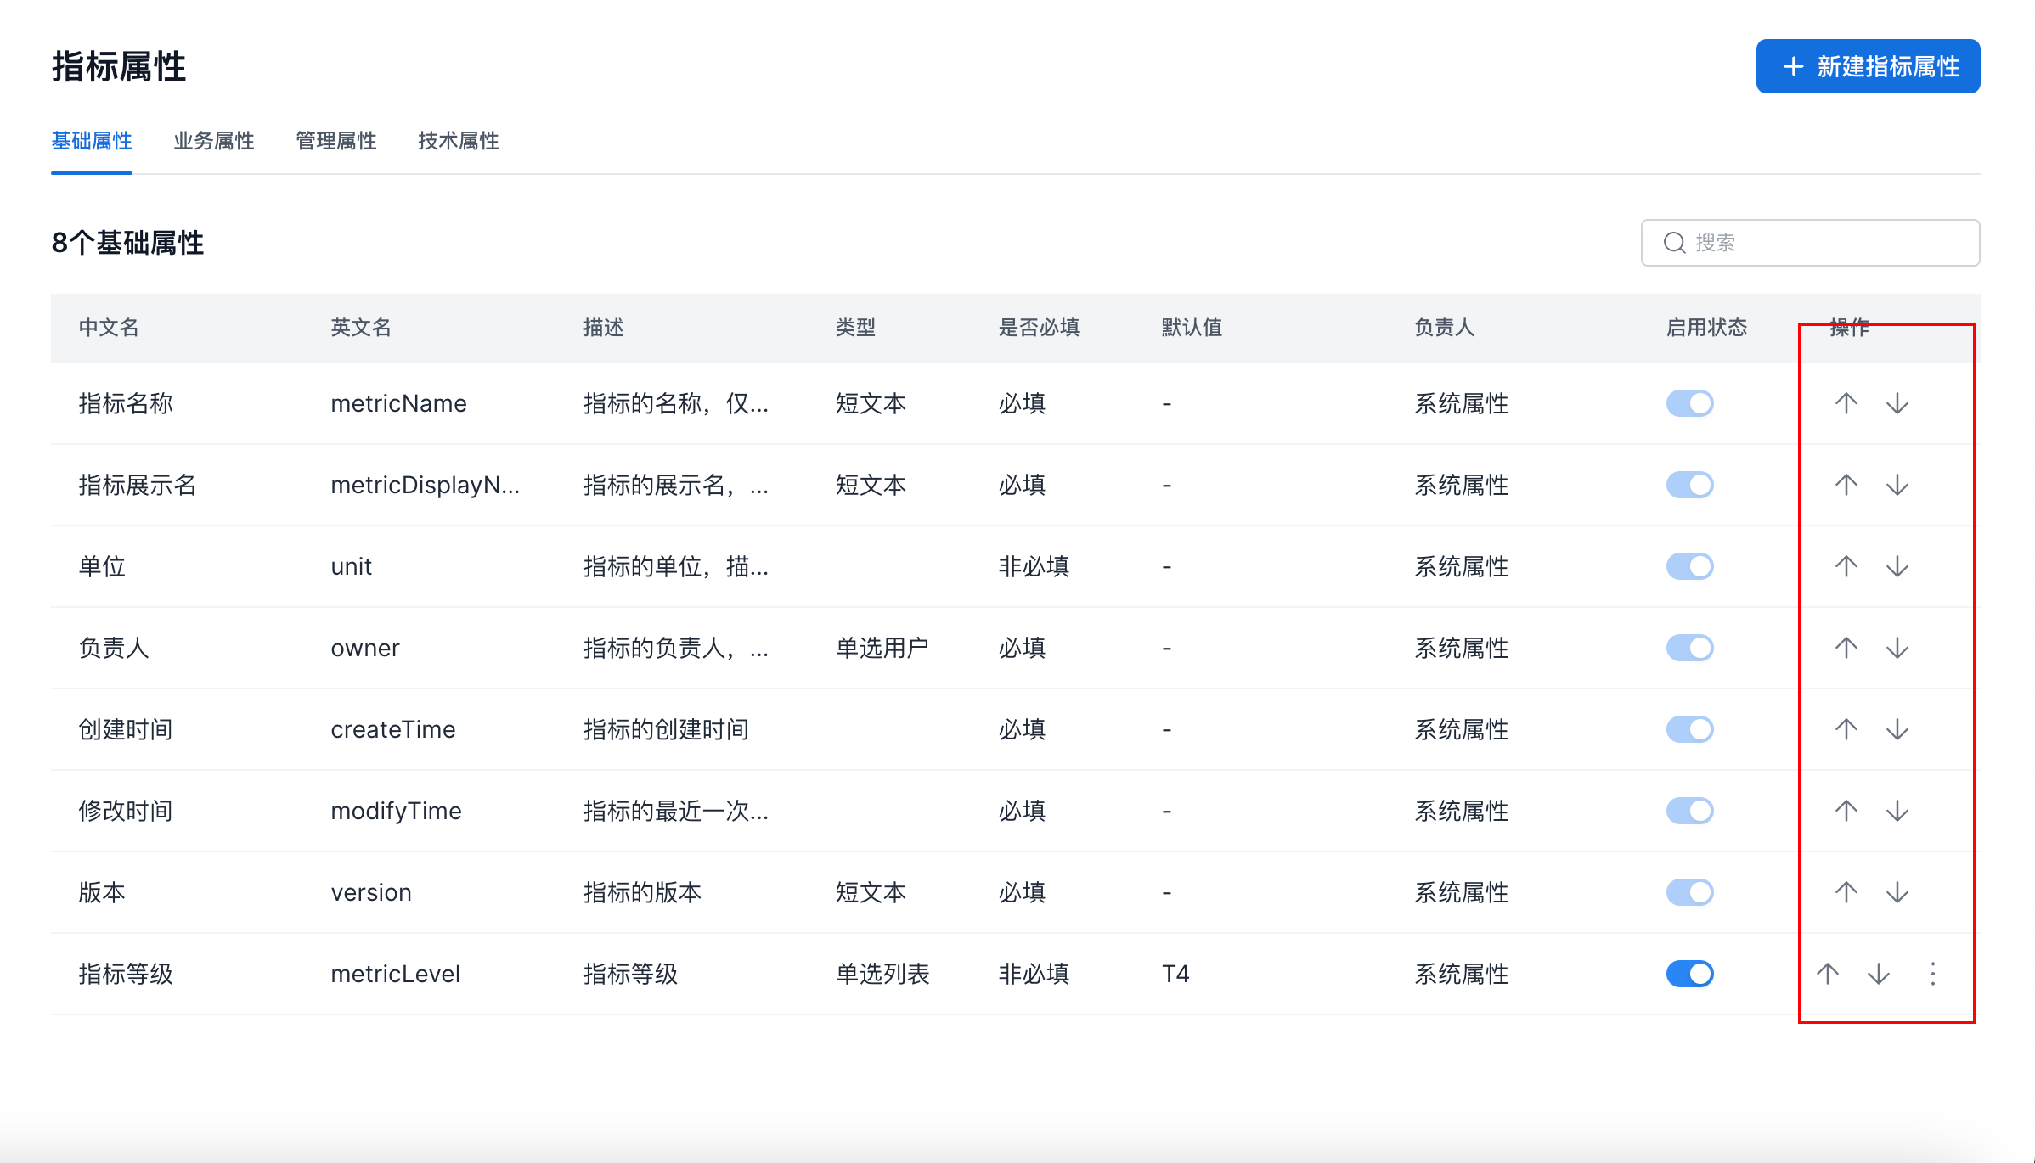2035x1163 pixels.
Task: Toggle enabled switch for metricName row
Action: (x=1689, y=403)
